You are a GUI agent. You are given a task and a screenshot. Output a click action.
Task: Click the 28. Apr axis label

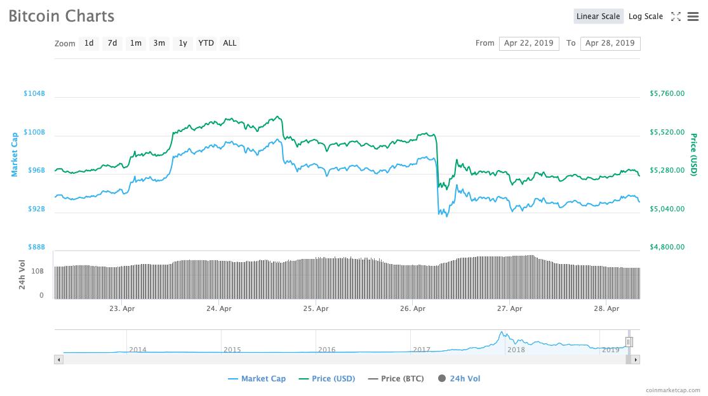tap(606, 308)
